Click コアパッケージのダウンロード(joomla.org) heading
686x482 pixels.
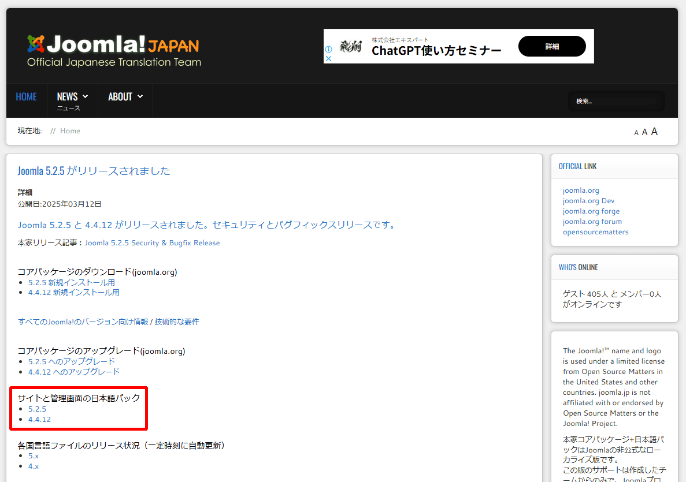(97, 272)
